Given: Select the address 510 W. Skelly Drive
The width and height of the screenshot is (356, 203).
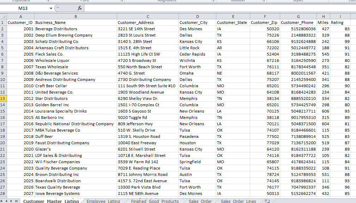Looking at the screenshot, I should 148,130.
